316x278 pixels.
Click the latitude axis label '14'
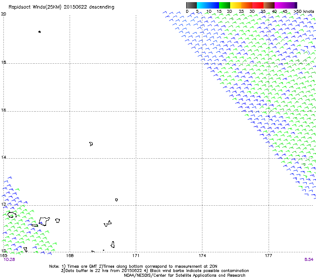[x=3, y=157]
